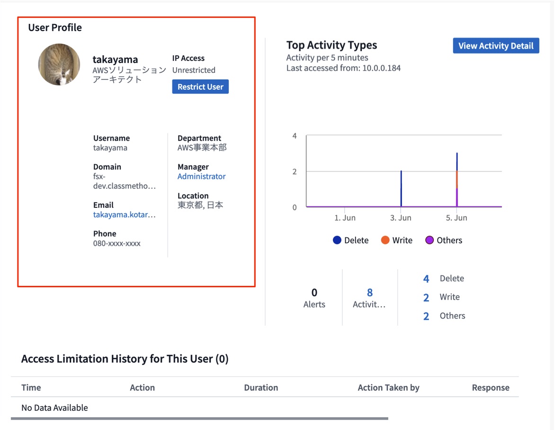Click the blue Others count 2
Viewport: 555px width, 430px height.
pyautogui.click(x=425, y=316)
